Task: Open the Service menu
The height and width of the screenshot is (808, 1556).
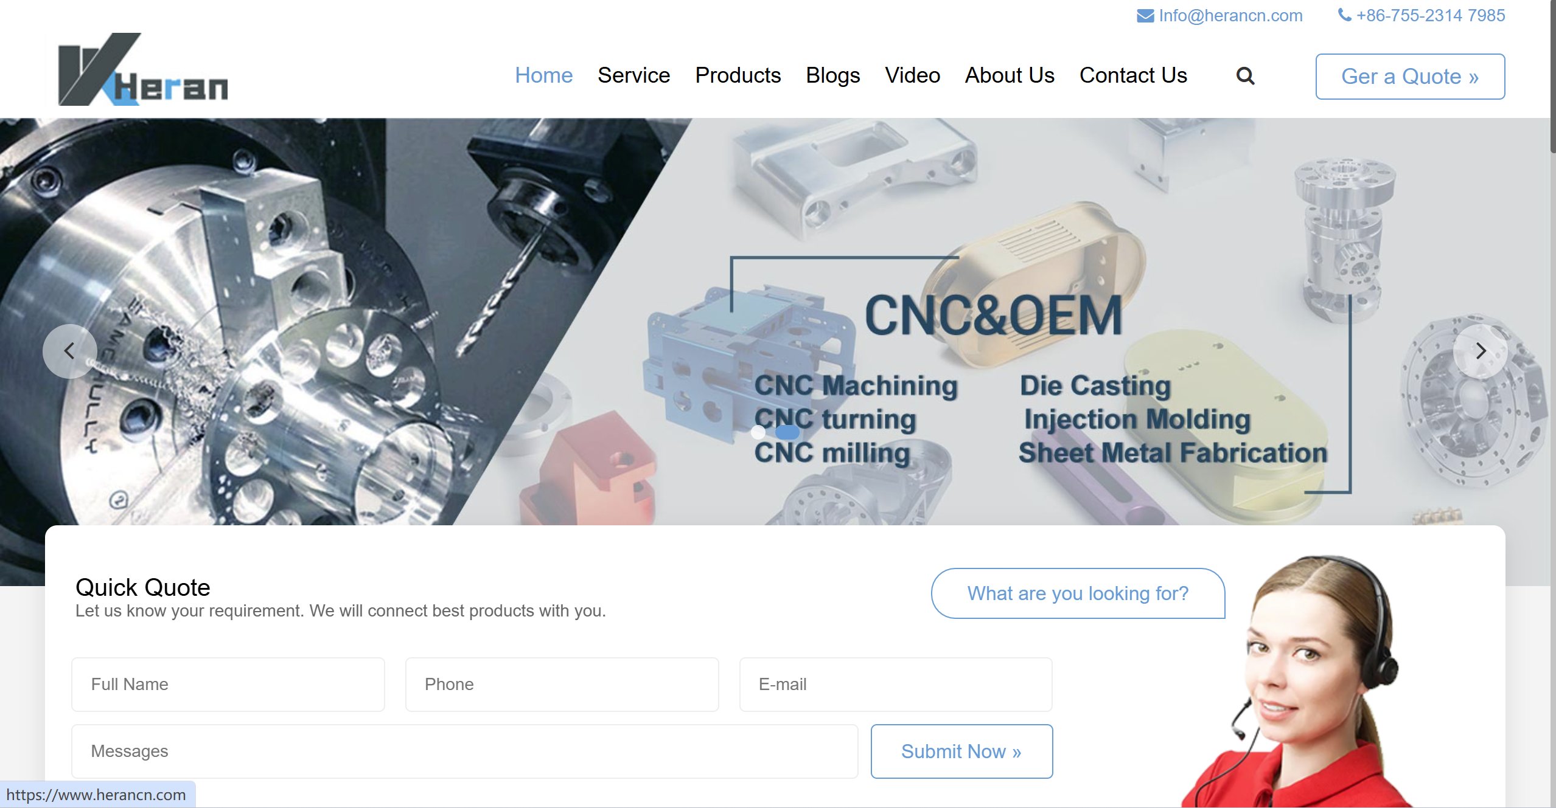Action: tap(633, 75)
